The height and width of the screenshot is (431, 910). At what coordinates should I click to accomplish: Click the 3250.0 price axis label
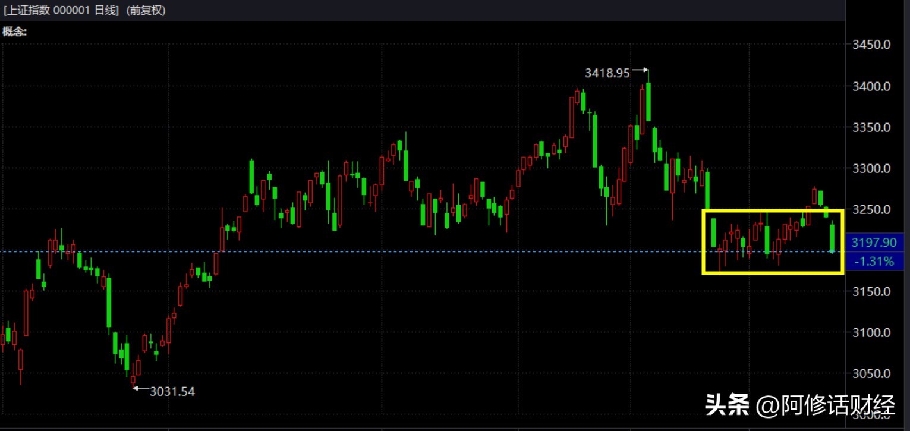(871, 209)
